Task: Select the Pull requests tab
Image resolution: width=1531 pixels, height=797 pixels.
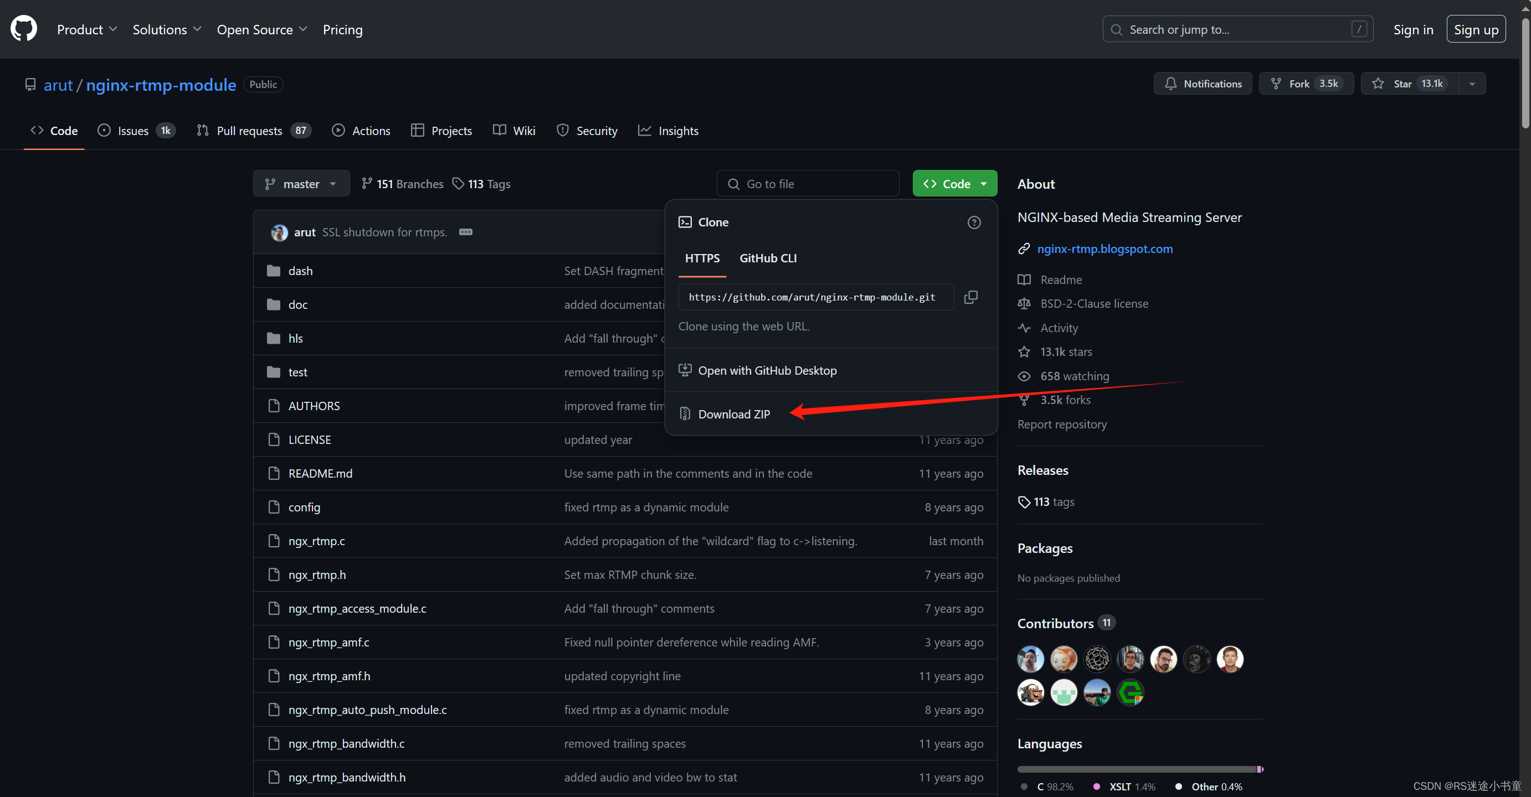Action: (248, 130)
